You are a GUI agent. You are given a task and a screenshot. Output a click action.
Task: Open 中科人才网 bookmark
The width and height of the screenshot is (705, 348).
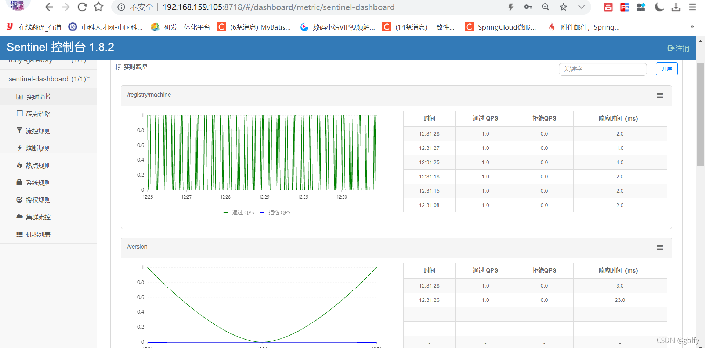click(x=106, y=27)
